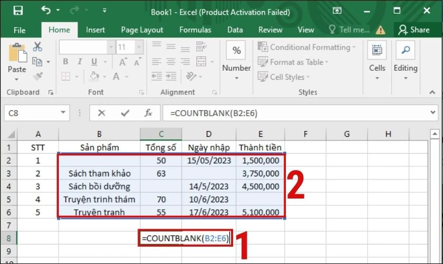
Task: Open the Font dialog launcher
Action: click(x=141, y=92)
